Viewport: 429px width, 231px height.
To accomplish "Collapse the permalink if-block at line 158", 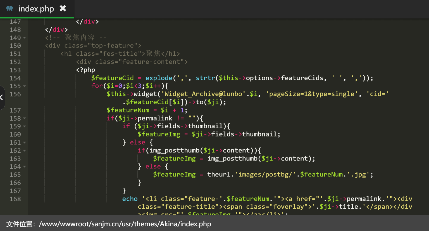I will click(25, 119).
